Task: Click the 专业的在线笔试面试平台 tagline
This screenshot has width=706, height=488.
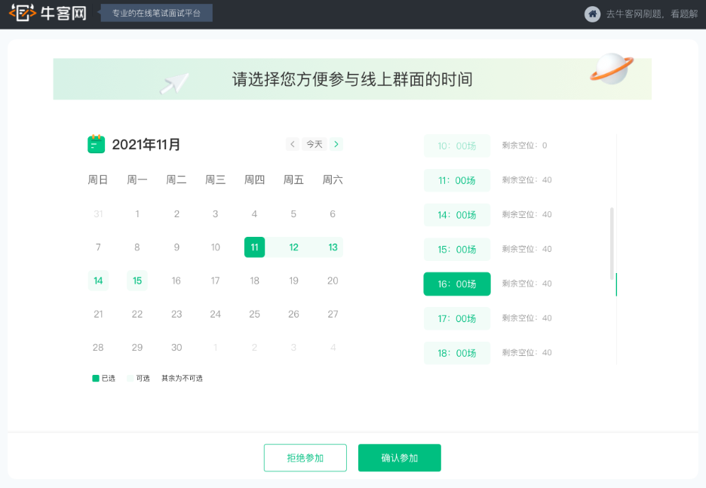Action: (156, 13)
